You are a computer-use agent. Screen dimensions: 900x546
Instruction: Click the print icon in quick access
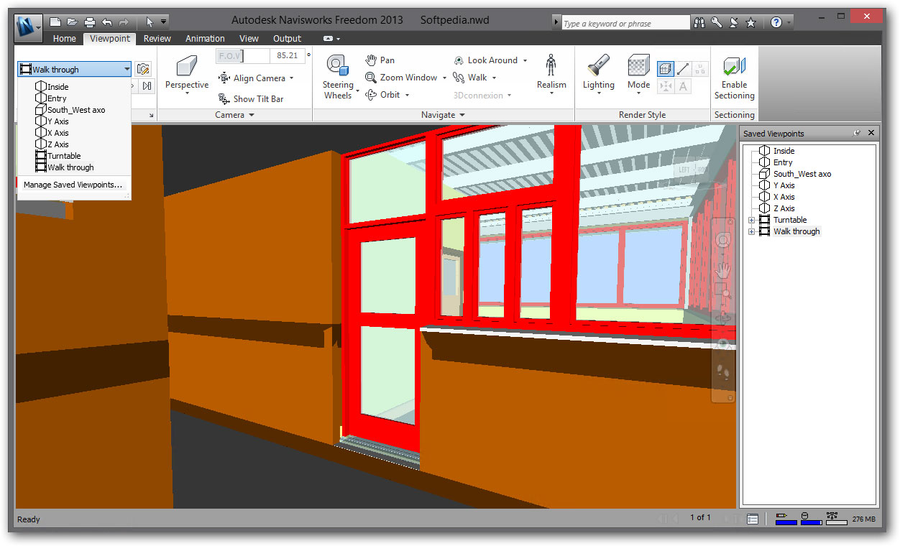point(89,22)
